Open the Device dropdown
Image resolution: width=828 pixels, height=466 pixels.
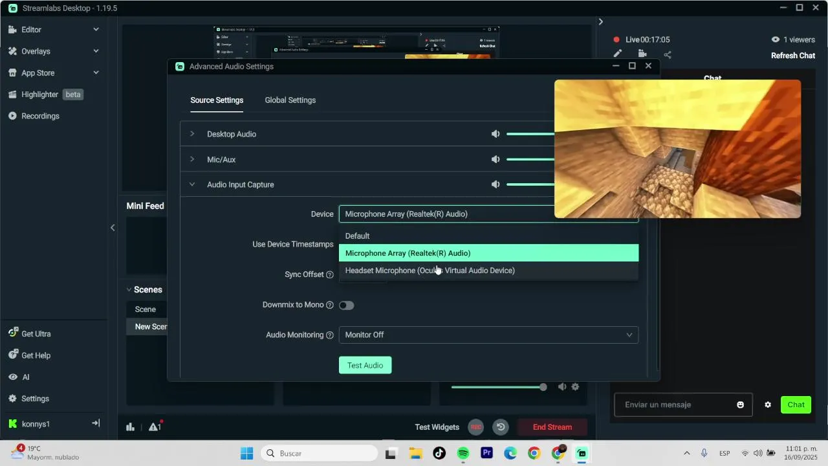[x=488, y=214]
